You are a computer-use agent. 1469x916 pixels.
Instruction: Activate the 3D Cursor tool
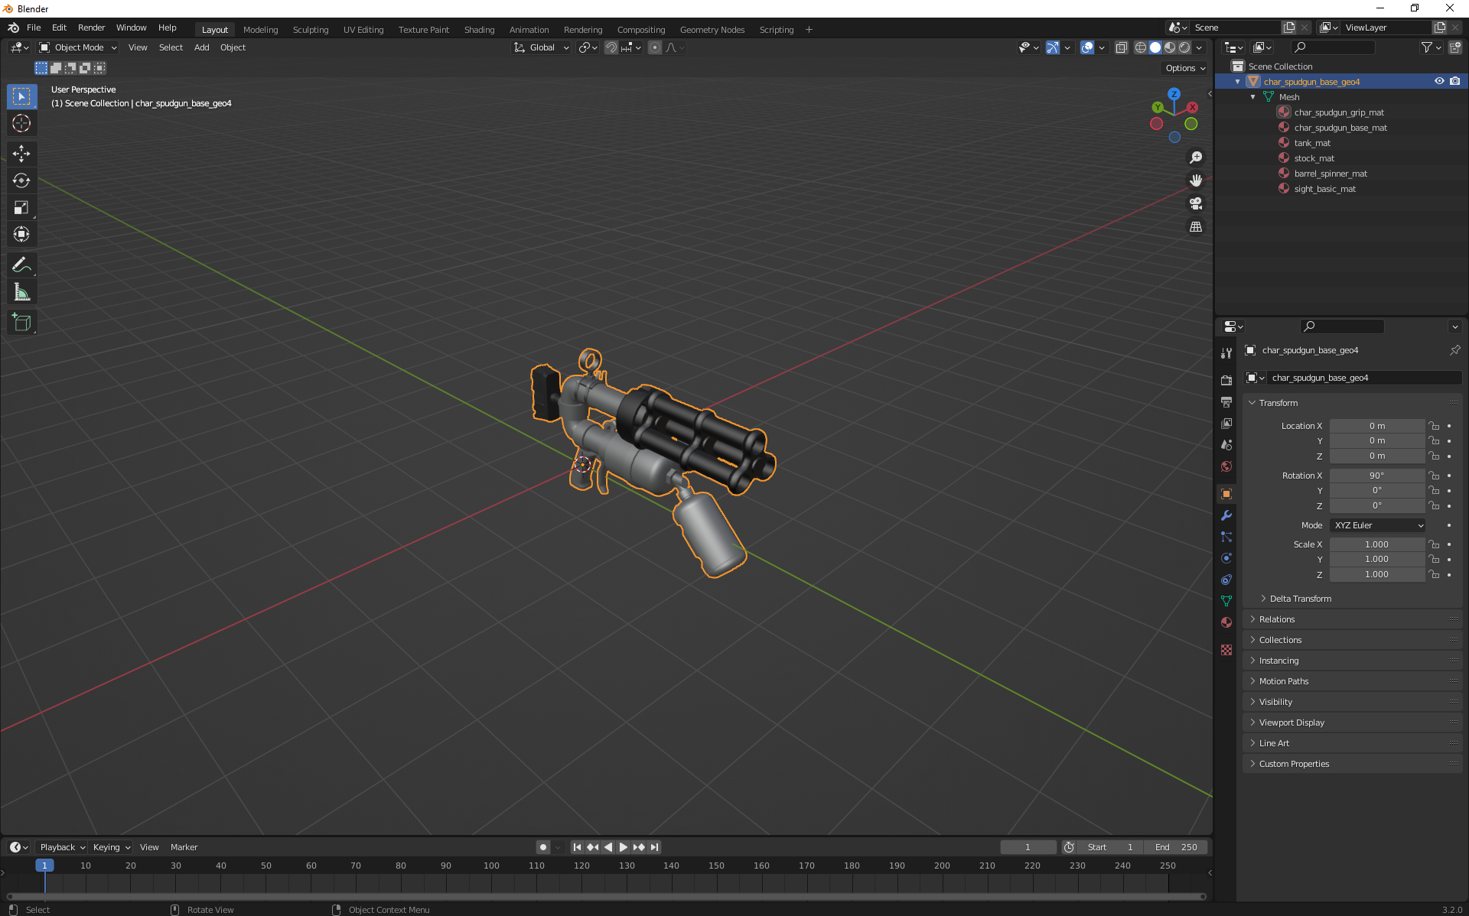point(21,123)
